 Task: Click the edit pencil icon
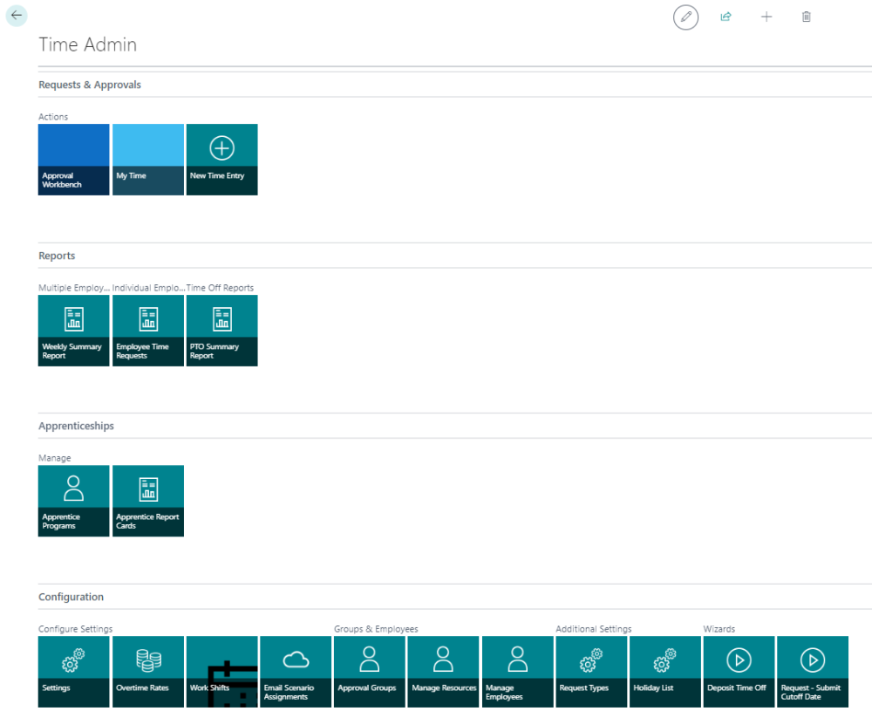686,17
